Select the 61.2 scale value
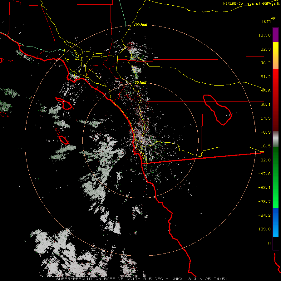Viewport: 281px width, 281px height. point(266,77)
